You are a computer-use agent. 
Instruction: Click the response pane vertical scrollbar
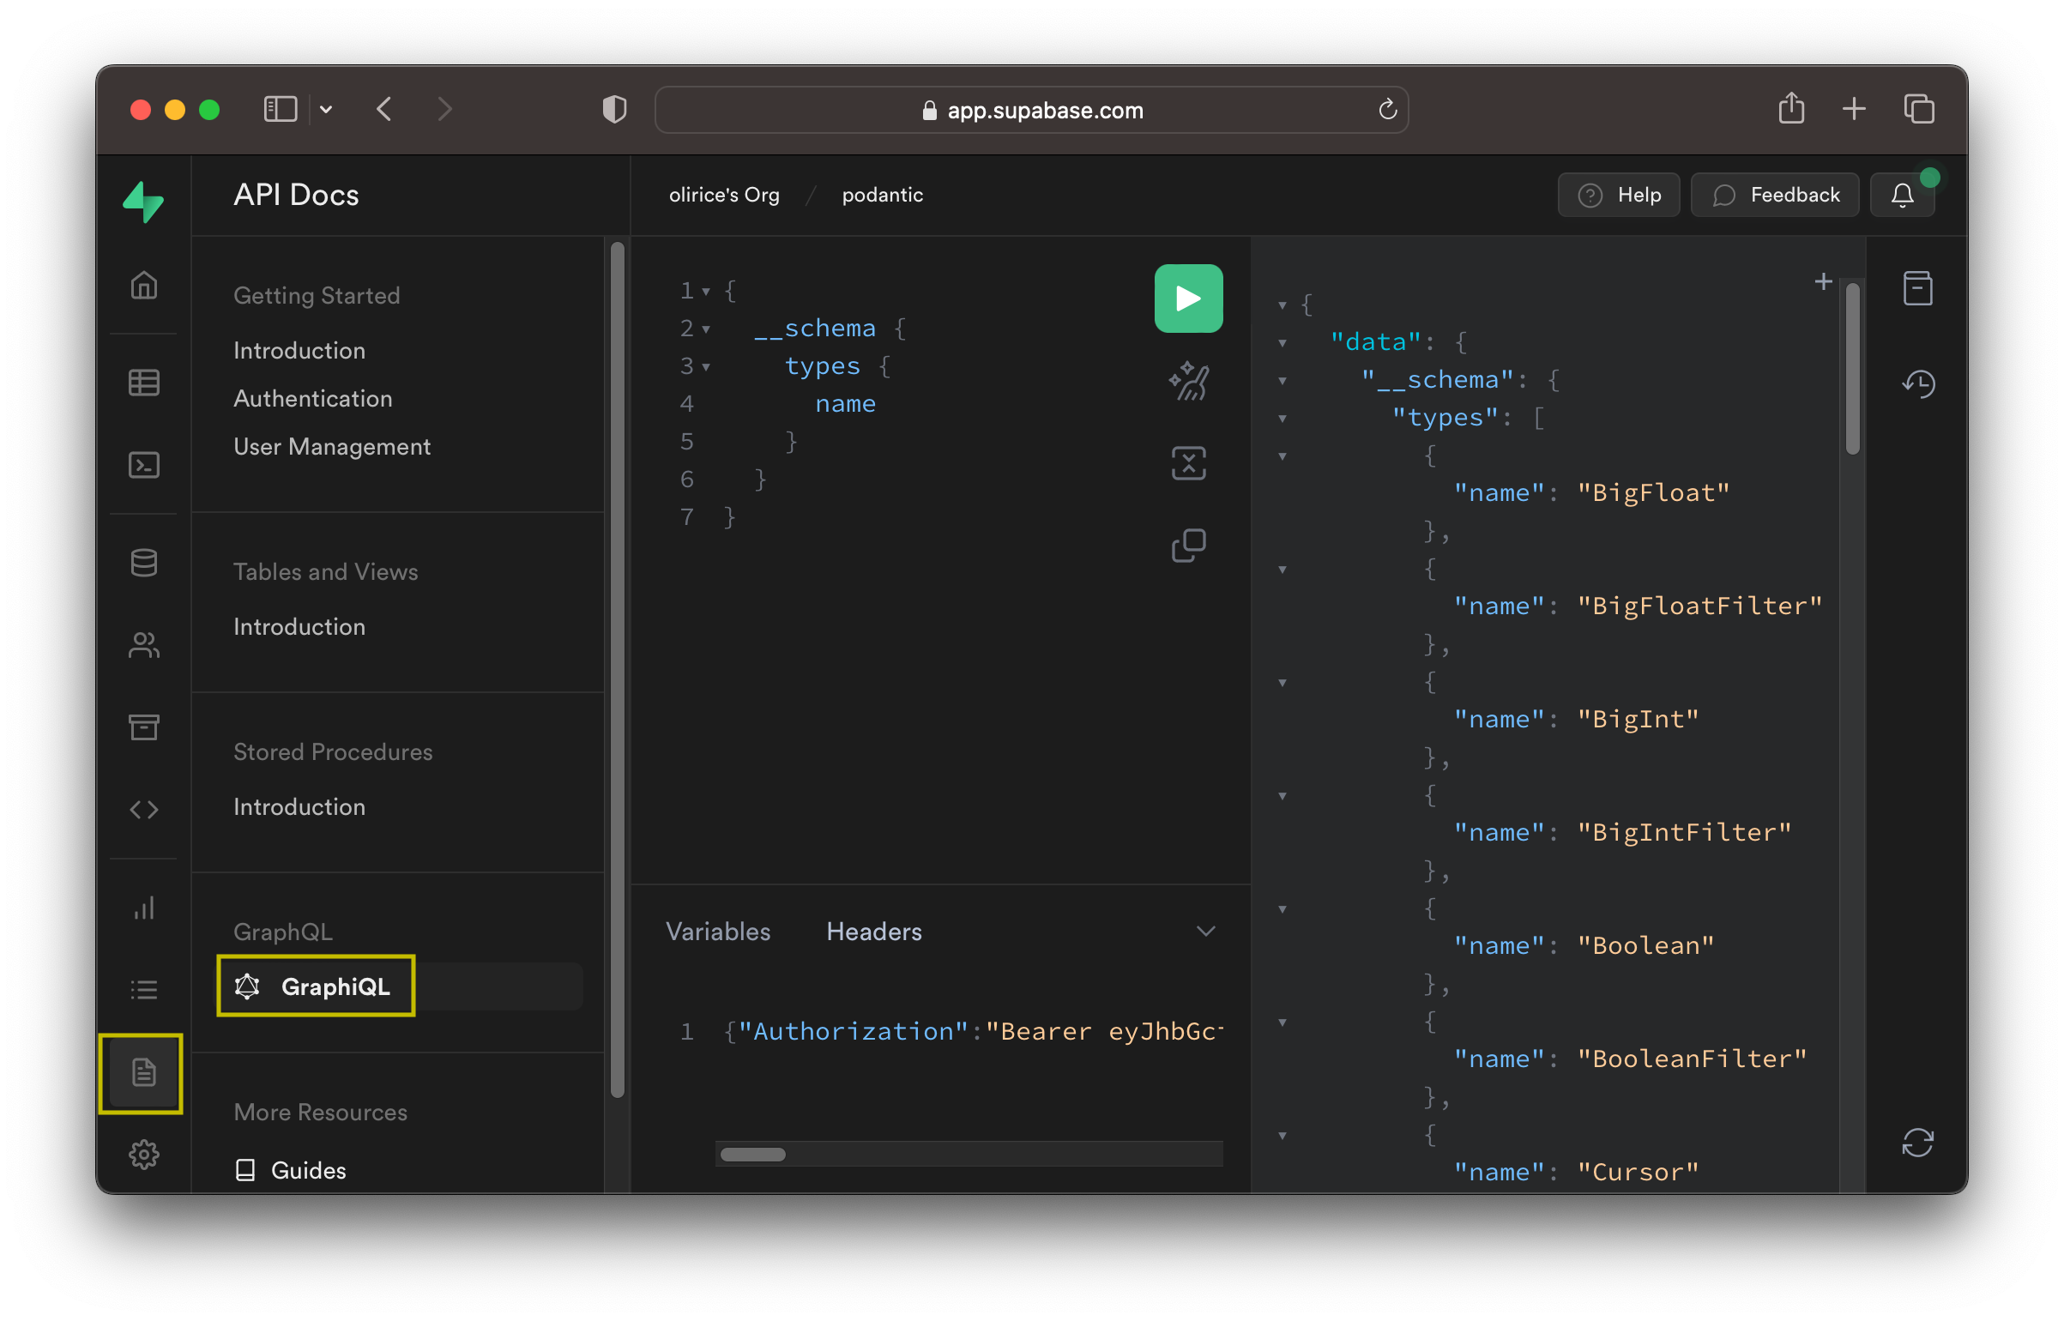click(1852, 368)
